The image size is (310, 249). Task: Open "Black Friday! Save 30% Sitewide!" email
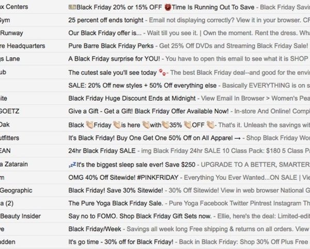pyautogui.click(x=155, y=190)
